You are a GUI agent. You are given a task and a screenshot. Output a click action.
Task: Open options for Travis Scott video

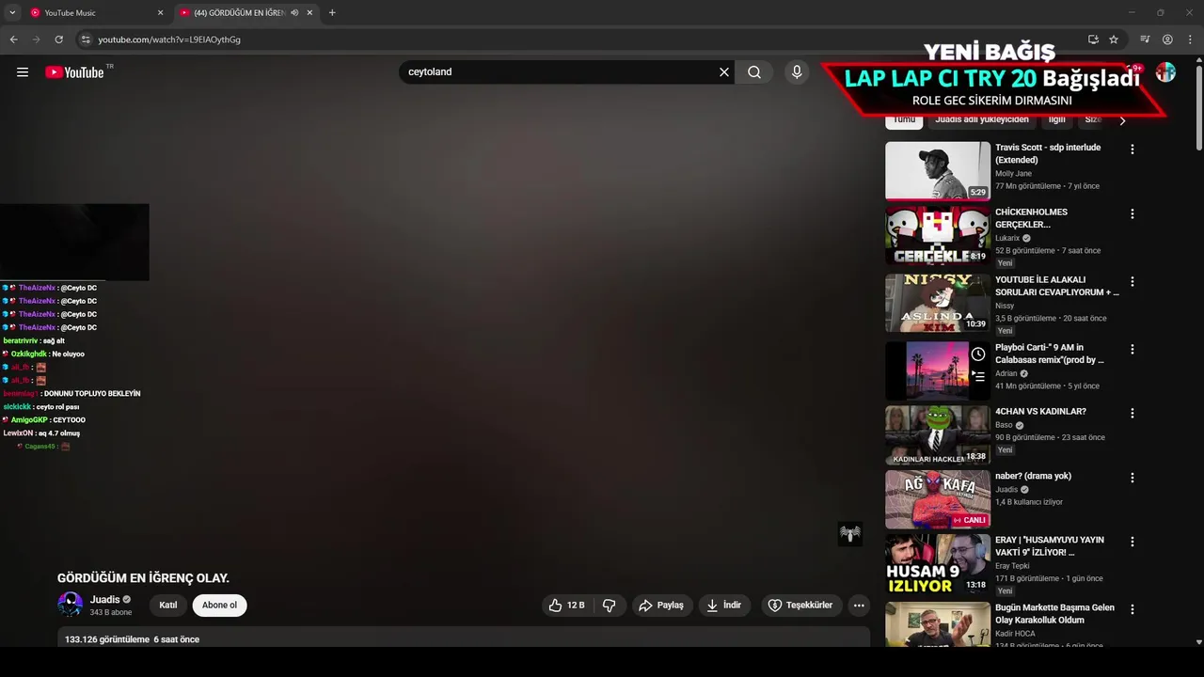(1133, 150)
